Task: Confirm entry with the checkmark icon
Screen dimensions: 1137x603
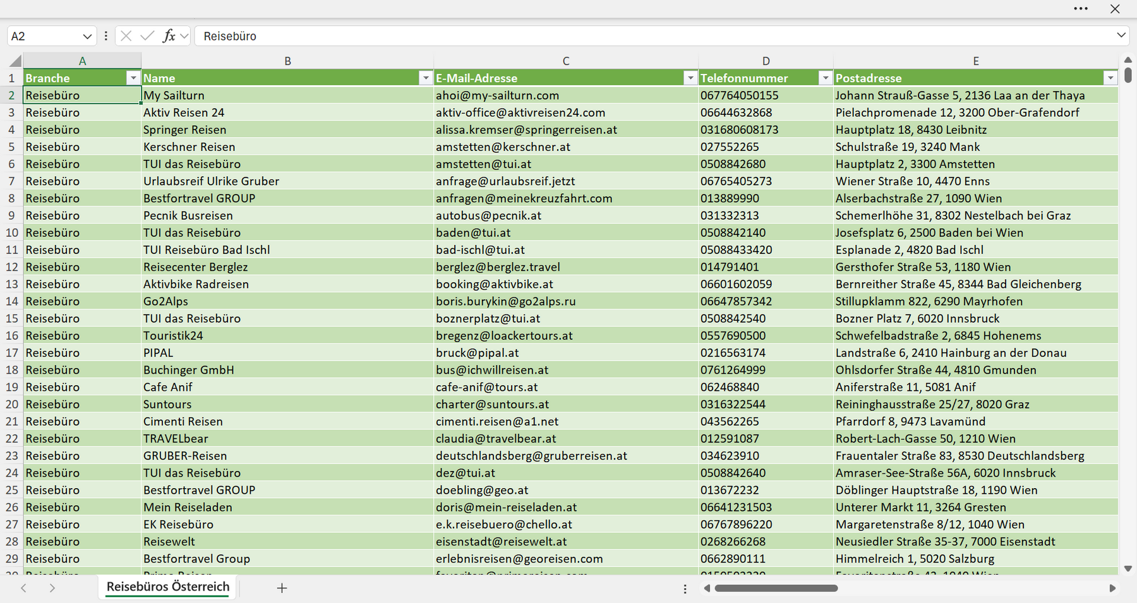Action: [147, 36]
